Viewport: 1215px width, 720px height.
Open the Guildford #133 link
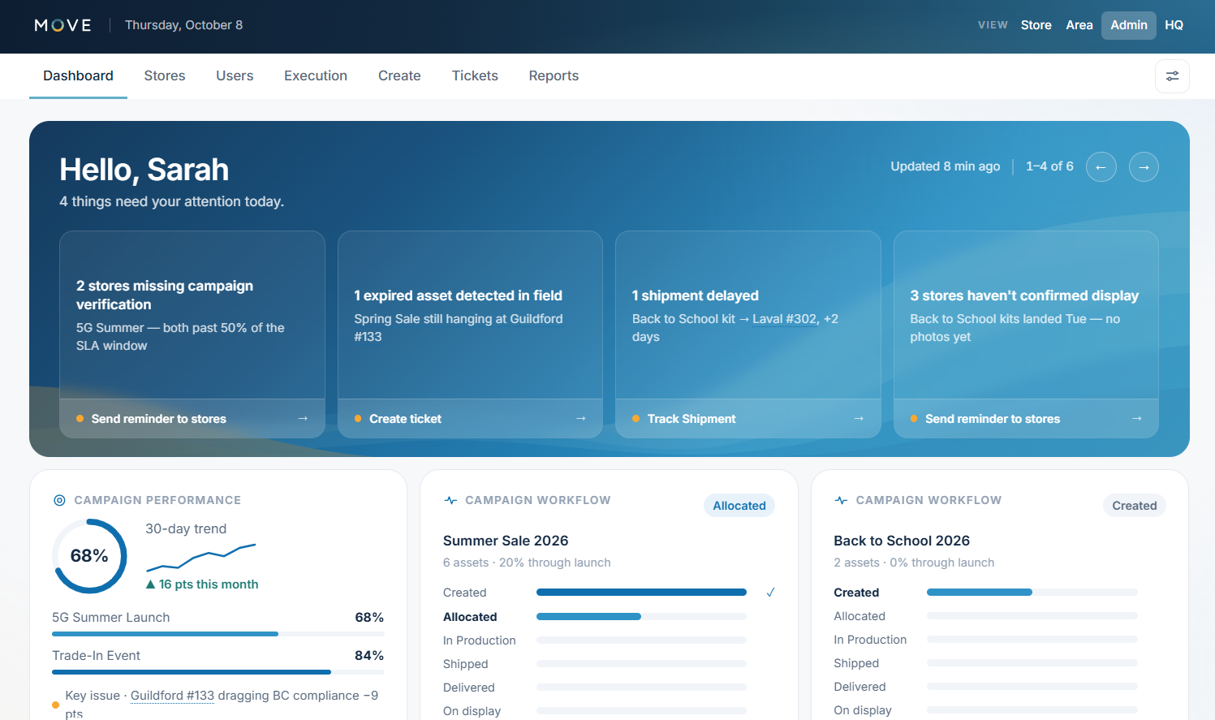pos(172,696)
